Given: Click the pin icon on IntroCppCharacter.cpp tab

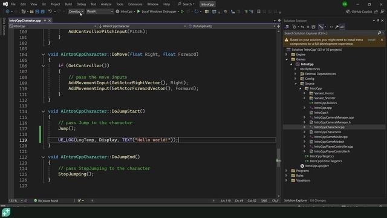Looking at the screenshot, I should [45, 21].
